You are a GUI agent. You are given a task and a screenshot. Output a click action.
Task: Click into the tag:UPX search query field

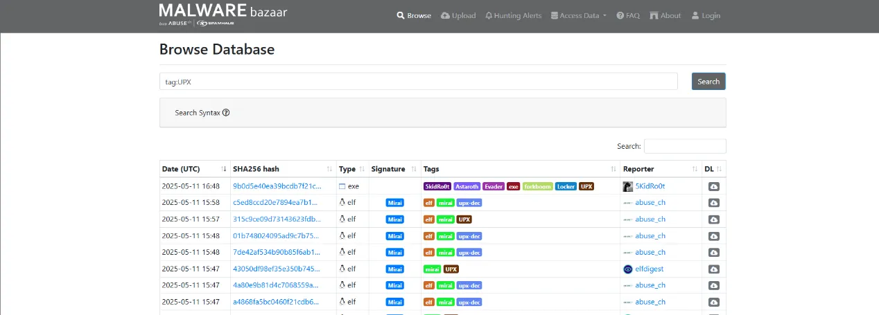click(x=419, y=82)
